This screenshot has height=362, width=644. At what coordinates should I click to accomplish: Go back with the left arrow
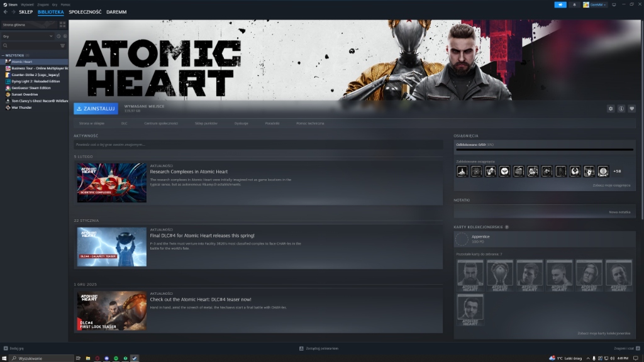click(x=5, y=13)
